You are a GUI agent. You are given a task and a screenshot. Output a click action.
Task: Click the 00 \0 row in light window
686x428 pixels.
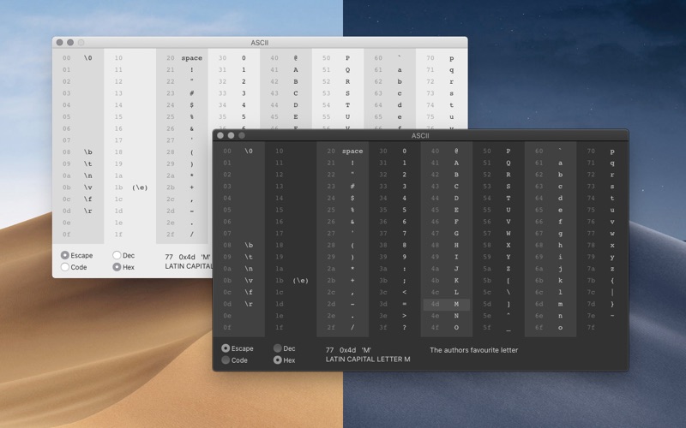coord(78,58)
